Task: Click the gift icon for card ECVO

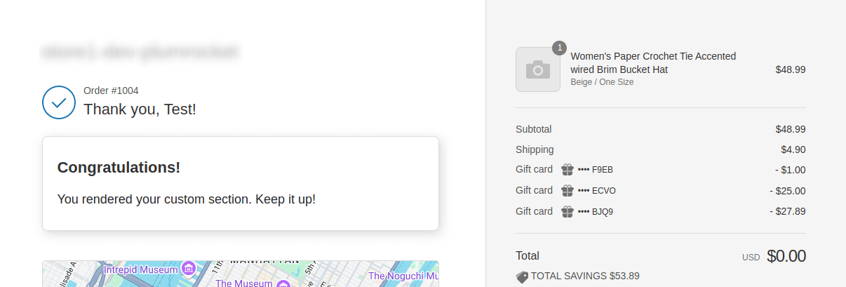Action: coord(568,190)
